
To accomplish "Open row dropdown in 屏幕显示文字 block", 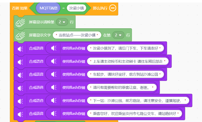I will point(118,35).
